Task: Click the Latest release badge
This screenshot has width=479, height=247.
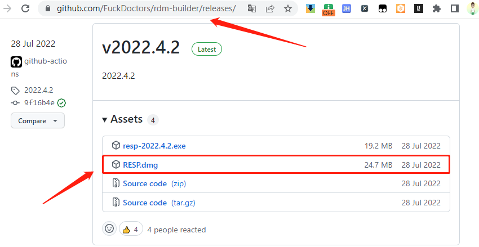Action: click(x=207, y=49)
